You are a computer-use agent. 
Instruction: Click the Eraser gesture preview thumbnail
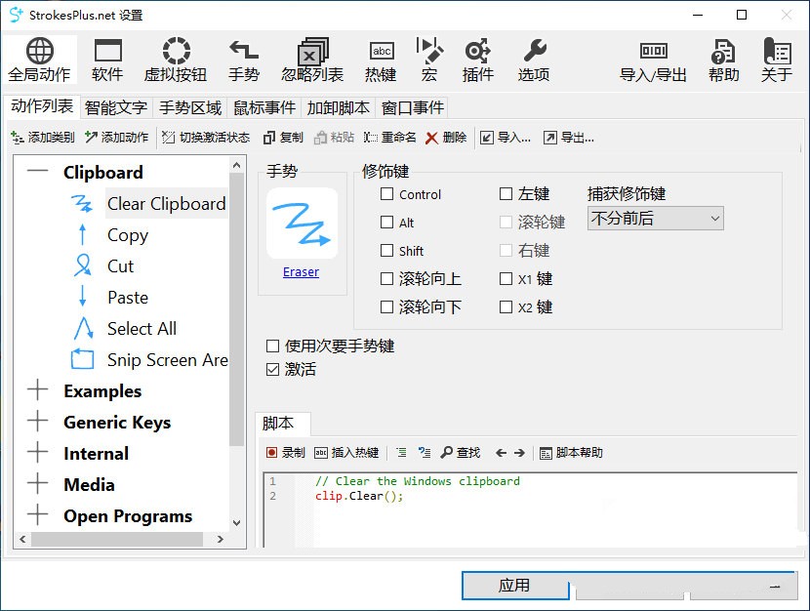pos(303,224)
